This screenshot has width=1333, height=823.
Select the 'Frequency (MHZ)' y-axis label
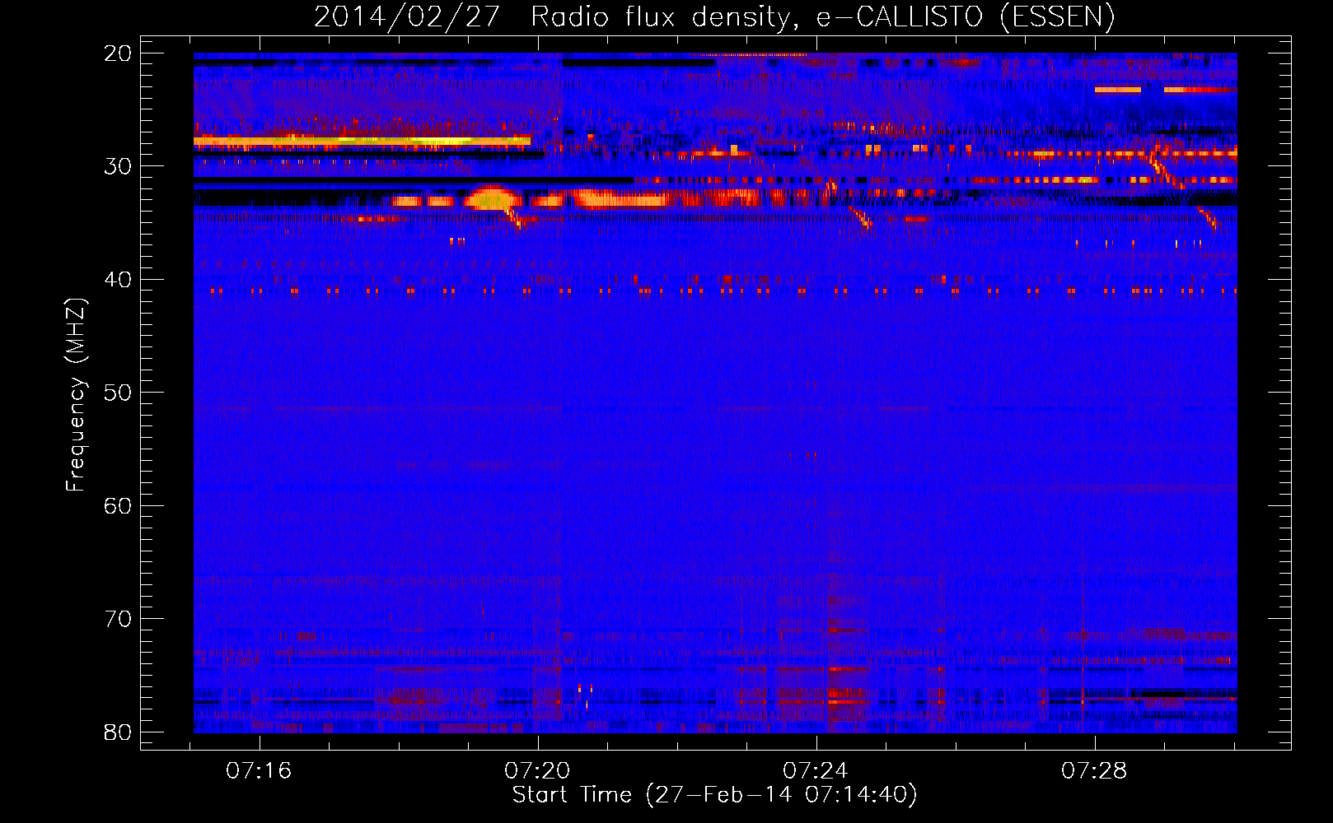[76, 394]
